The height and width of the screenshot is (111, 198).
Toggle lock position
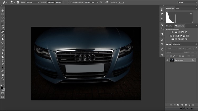177,56
